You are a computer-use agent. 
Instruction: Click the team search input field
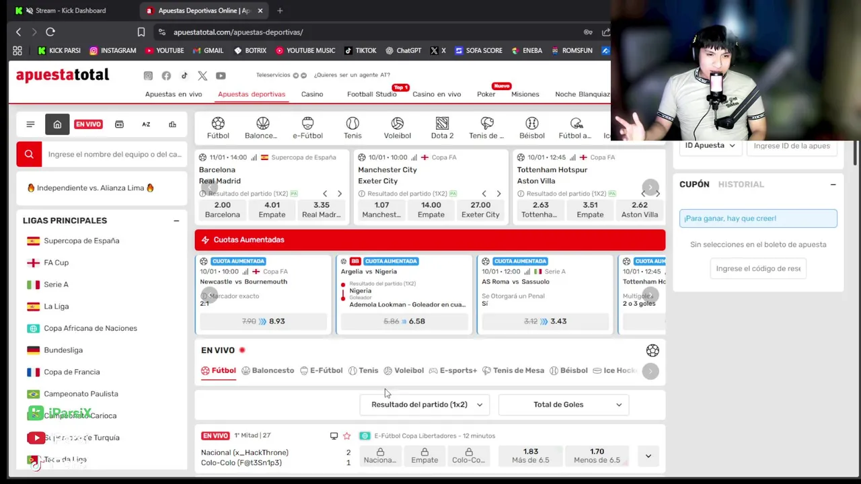tap(114, 154)
